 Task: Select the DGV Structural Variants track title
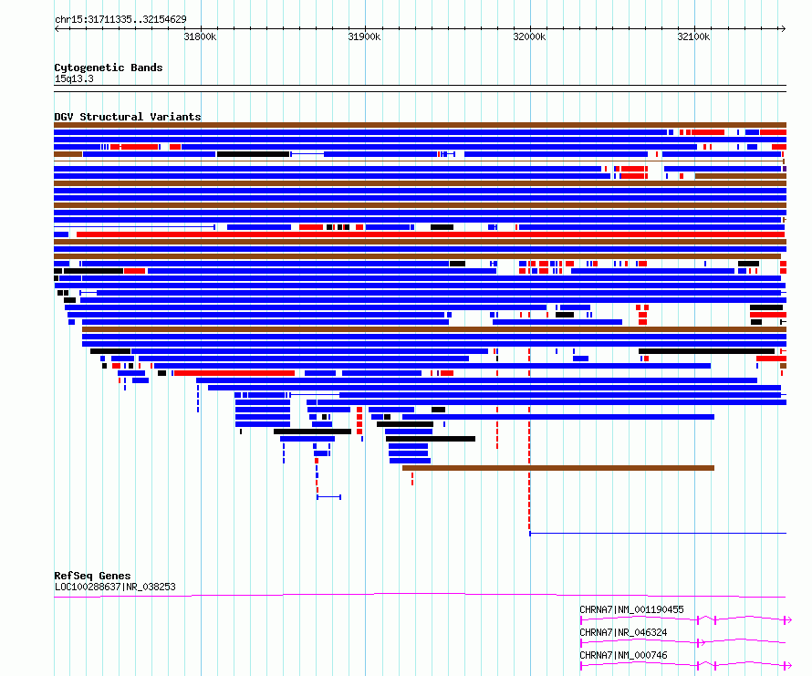tap(128, 117)
